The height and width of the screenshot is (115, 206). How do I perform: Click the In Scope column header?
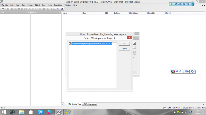[121, 13]
